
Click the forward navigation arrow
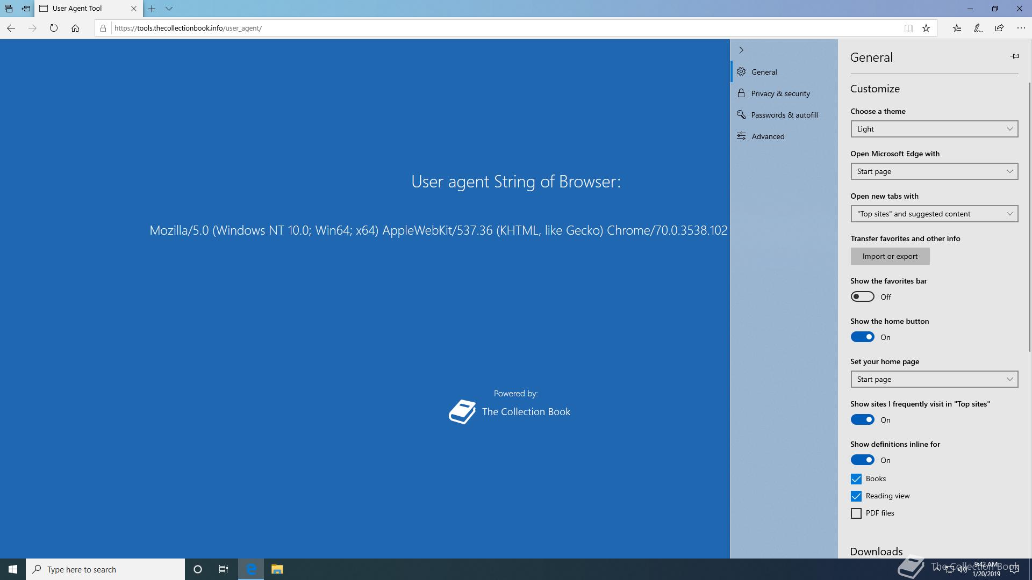32,28
